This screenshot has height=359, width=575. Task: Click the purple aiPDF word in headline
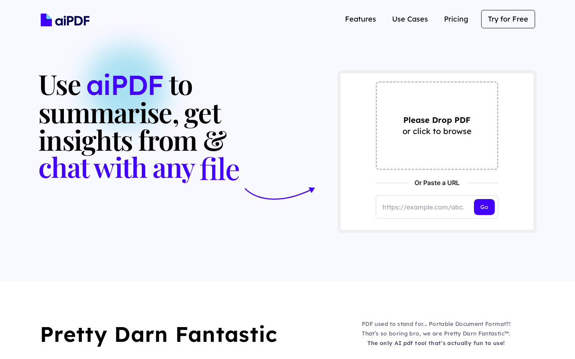(125, 85)
